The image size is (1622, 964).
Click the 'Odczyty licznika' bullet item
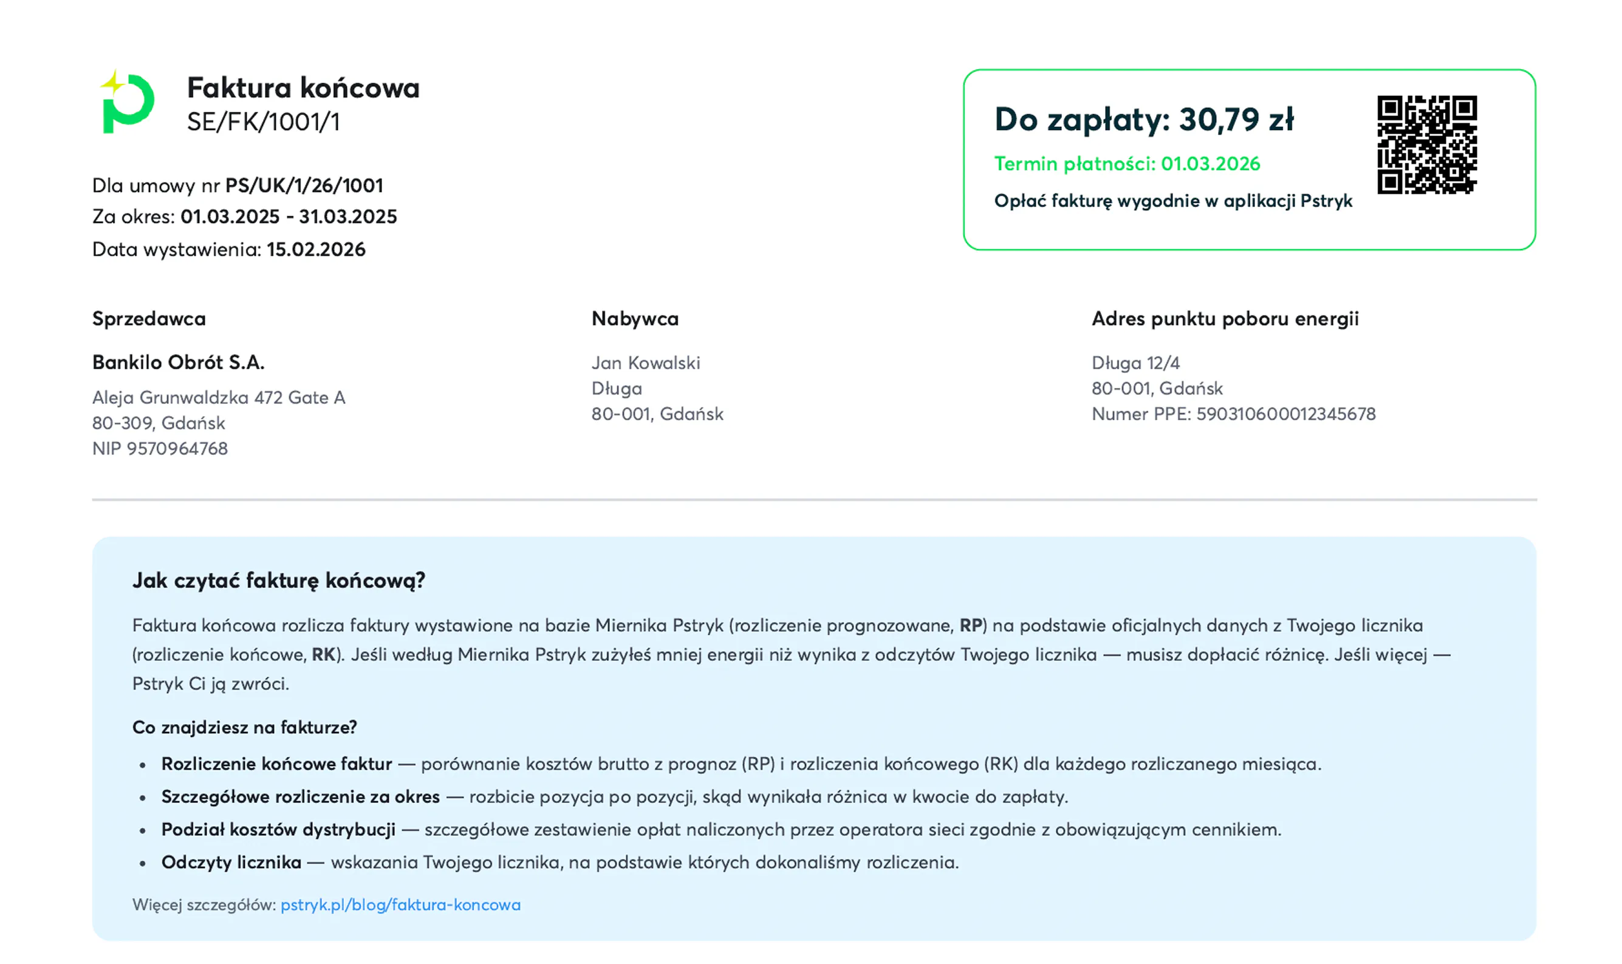231,863
